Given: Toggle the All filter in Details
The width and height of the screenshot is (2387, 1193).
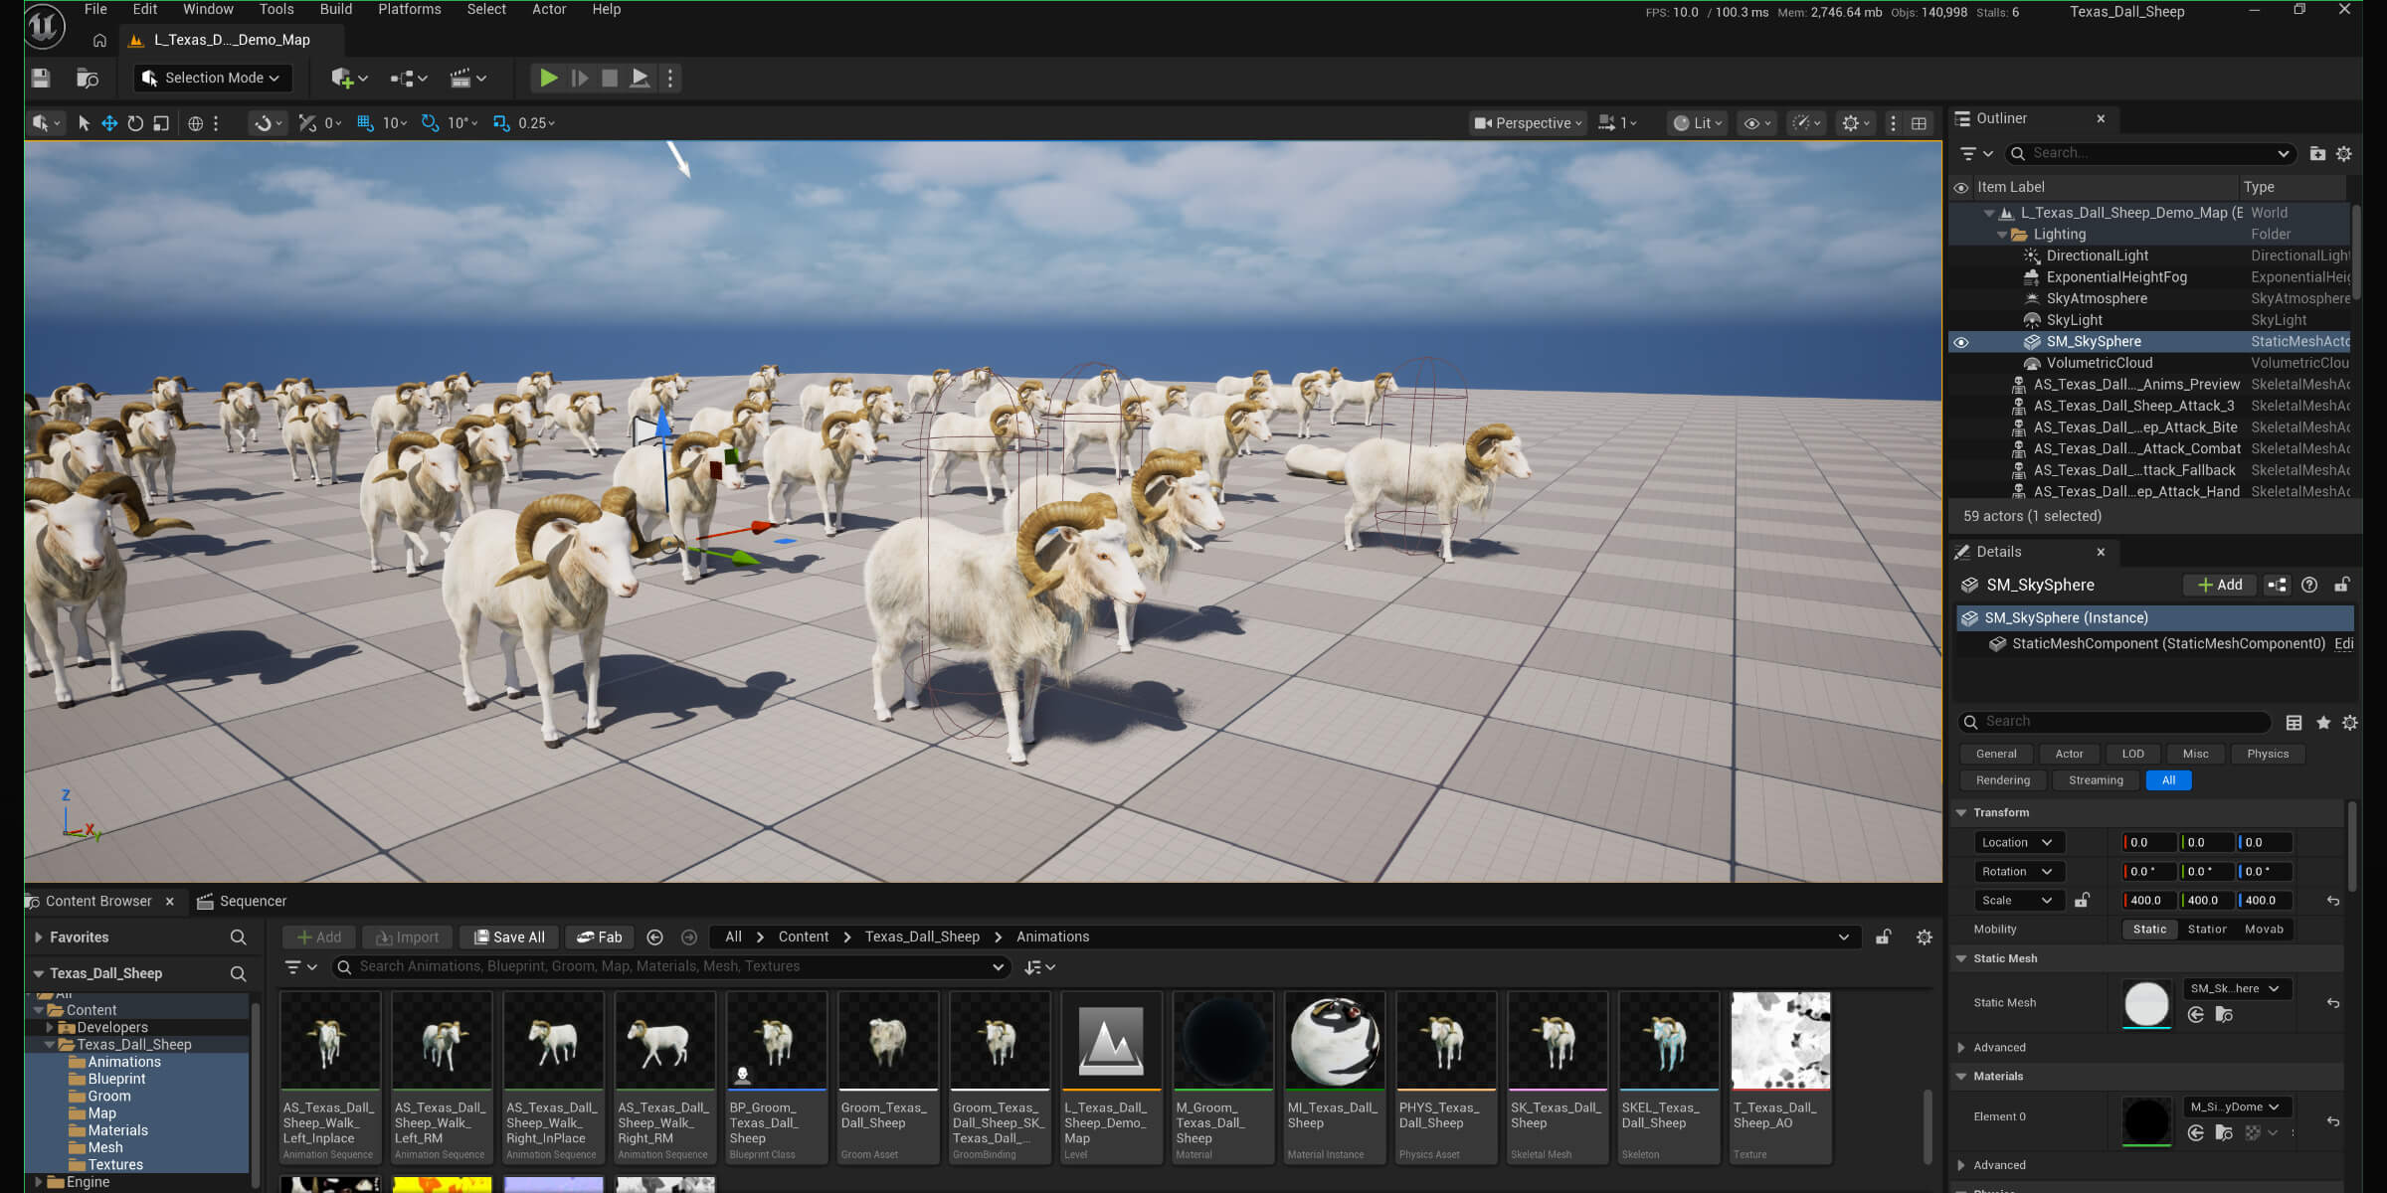Looking at the screenshot, I should pyautogui.click(x=2168, y=780).
